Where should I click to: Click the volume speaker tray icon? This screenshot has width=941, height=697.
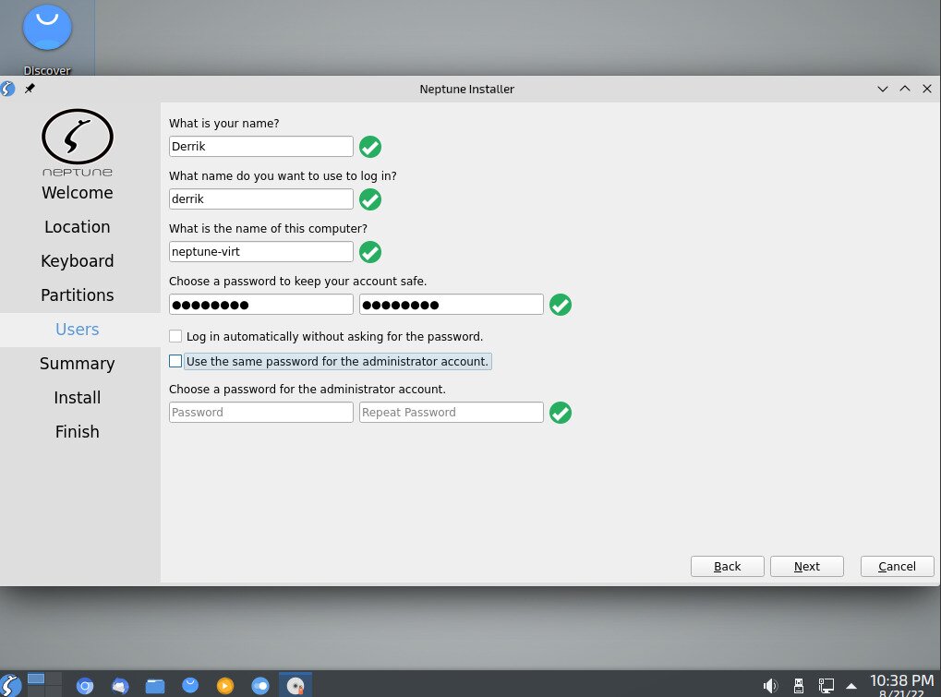(770, 685)
